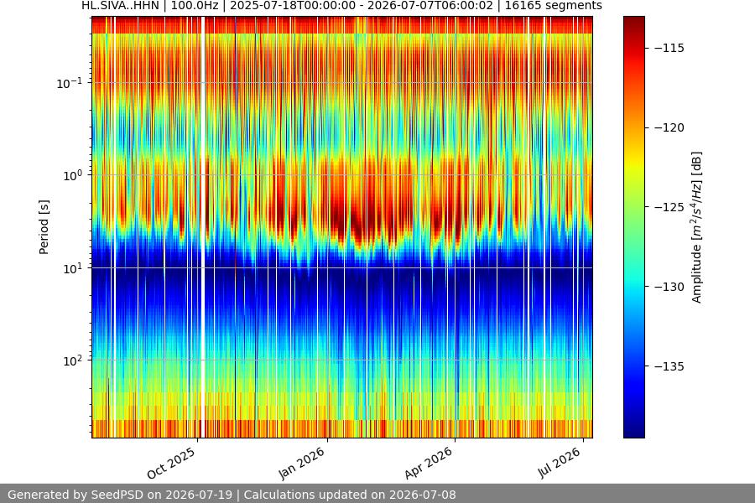Select the 'Apr 2026' x-axis label

429,463
